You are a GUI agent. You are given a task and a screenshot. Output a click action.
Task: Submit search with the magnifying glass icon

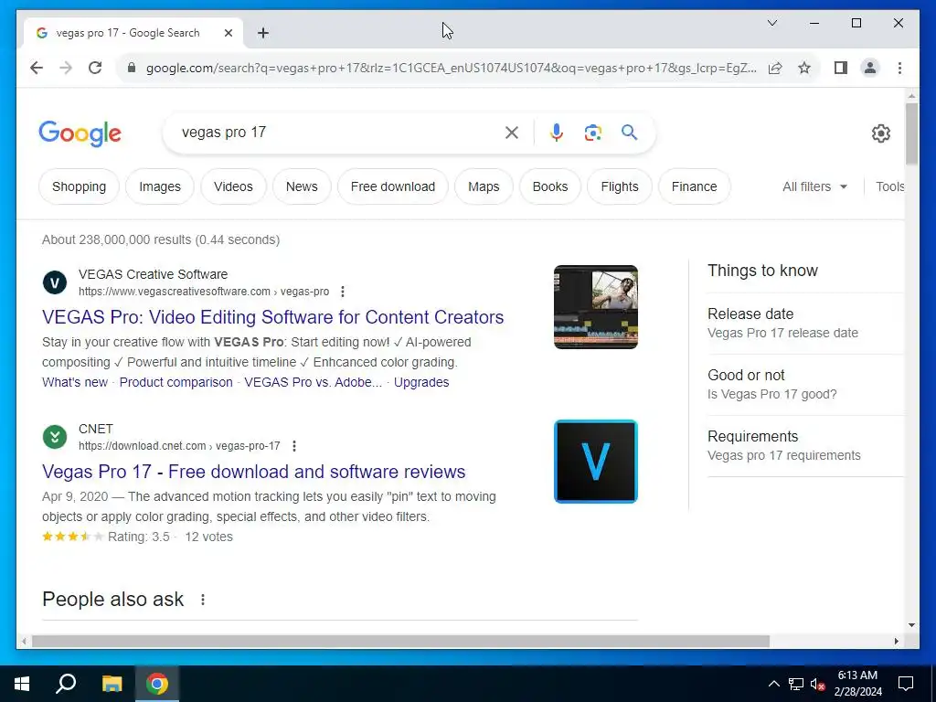pyautogui.click(x=629, y=132)
